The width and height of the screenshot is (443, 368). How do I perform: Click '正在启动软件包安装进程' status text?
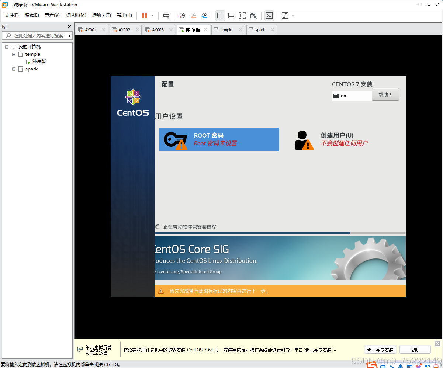[190, 227]
